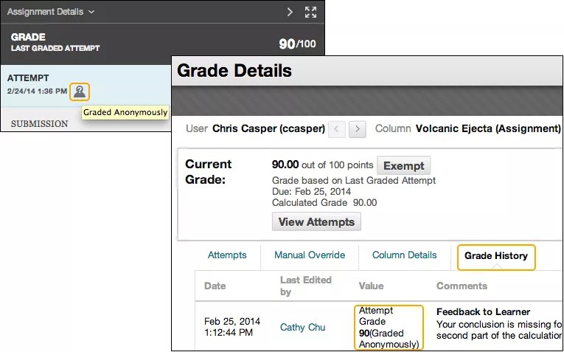The height and width of the screenshot is (352, 564).
Task: Go to previous user before Chris Casper
Action: pos(337,129)
